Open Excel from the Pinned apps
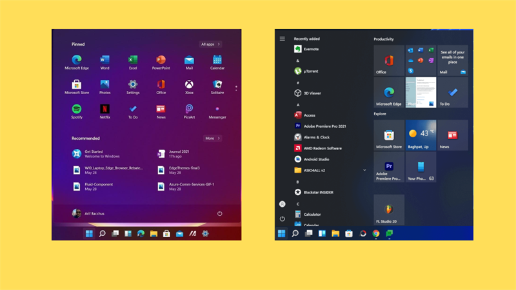Screen dimensions: 516x290 tap(133, 63)
